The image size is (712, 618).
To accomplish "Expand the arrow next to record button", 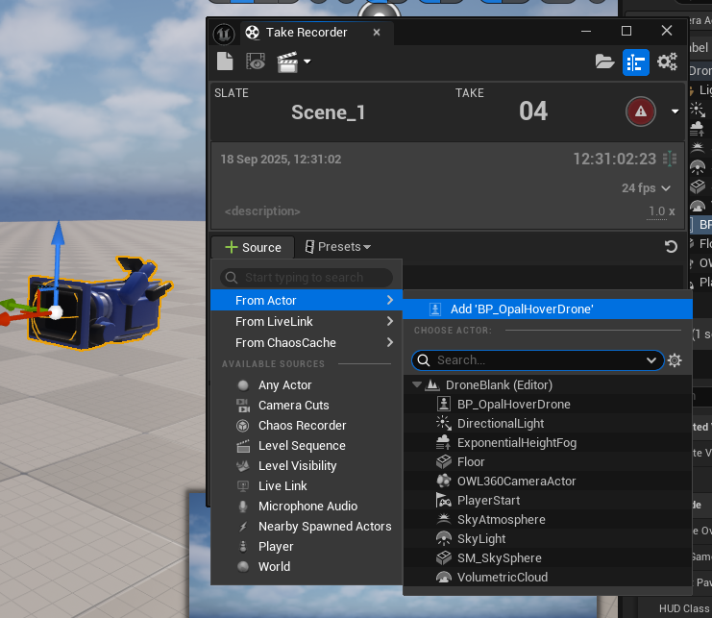I will [x=675, y=111].
